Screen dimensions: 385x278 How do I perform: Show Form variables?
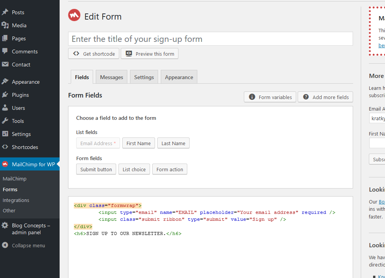tap(270, 97)
